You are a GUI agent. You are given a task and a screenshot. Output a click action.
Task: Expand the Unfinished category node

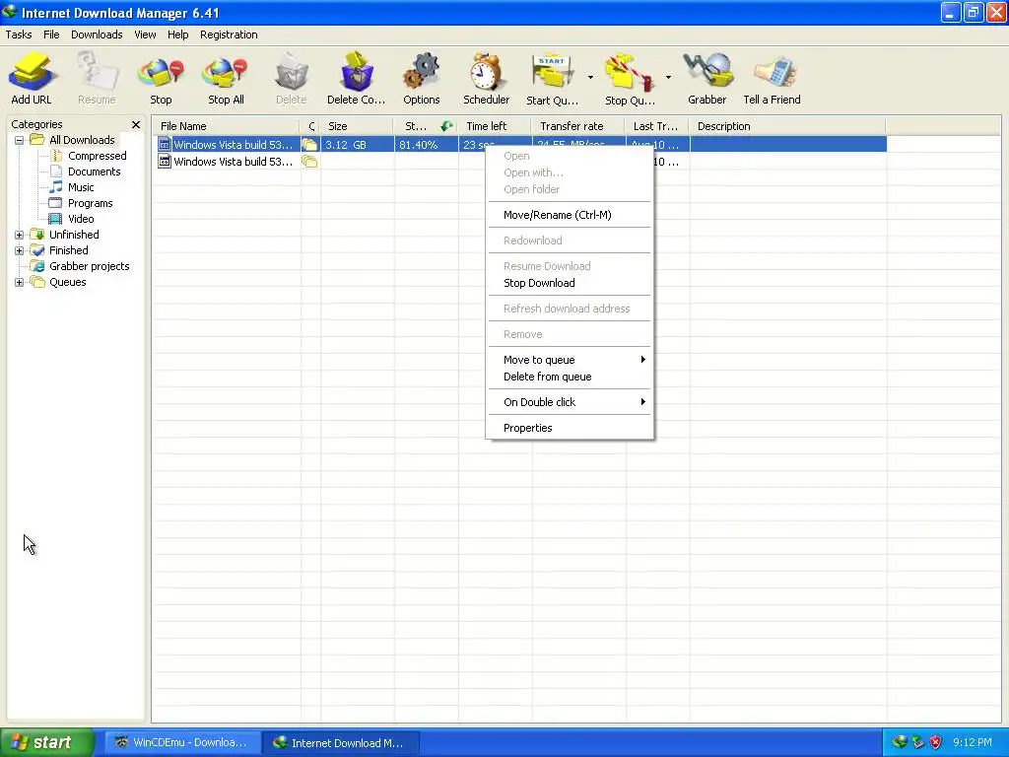[20, 235]
